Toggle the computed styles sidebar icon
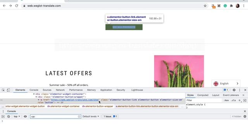 coord(245,100)
